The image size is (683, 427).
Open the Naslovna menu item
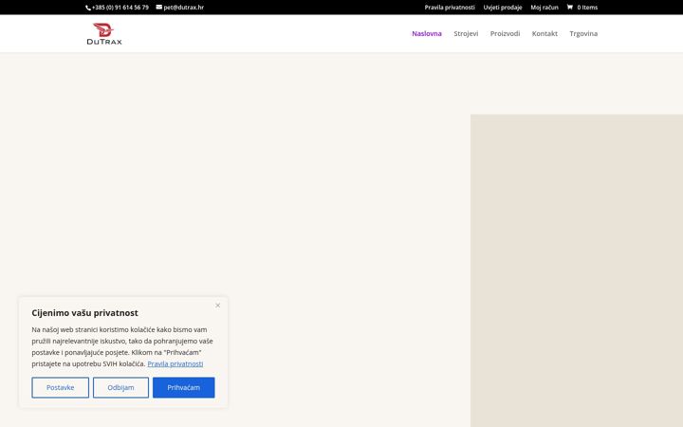[427, 33]
